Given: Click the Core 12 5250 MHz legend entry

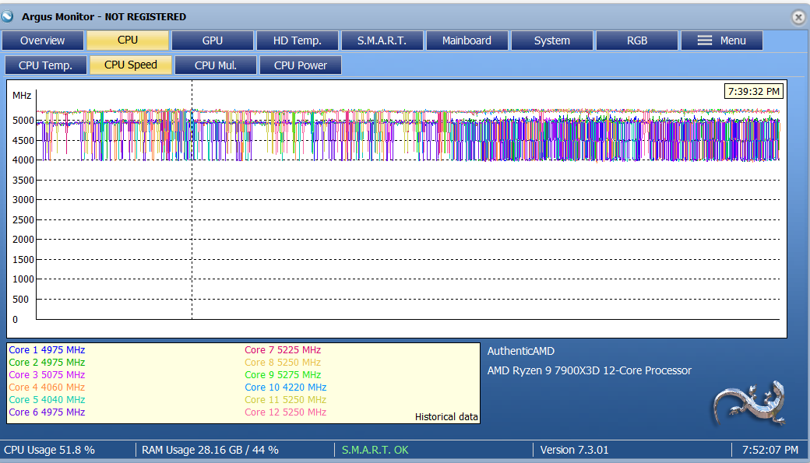Looking at the screenshot, I should [285, 412].
